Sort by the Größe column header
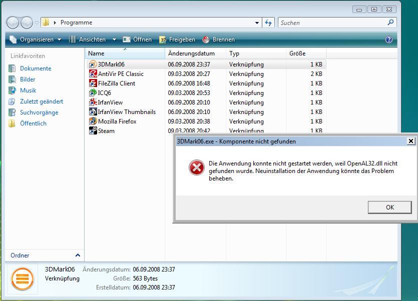The width and height of the screenshot is (418, 301). point(306,53)
